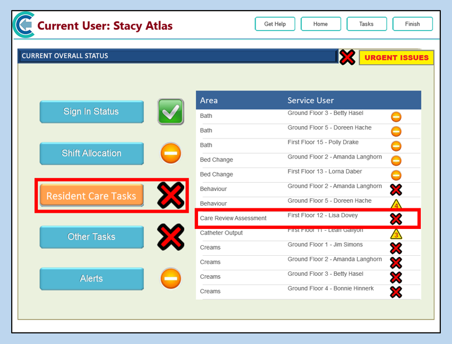
Task: Click the Service User column header
Action: point(311,101)
